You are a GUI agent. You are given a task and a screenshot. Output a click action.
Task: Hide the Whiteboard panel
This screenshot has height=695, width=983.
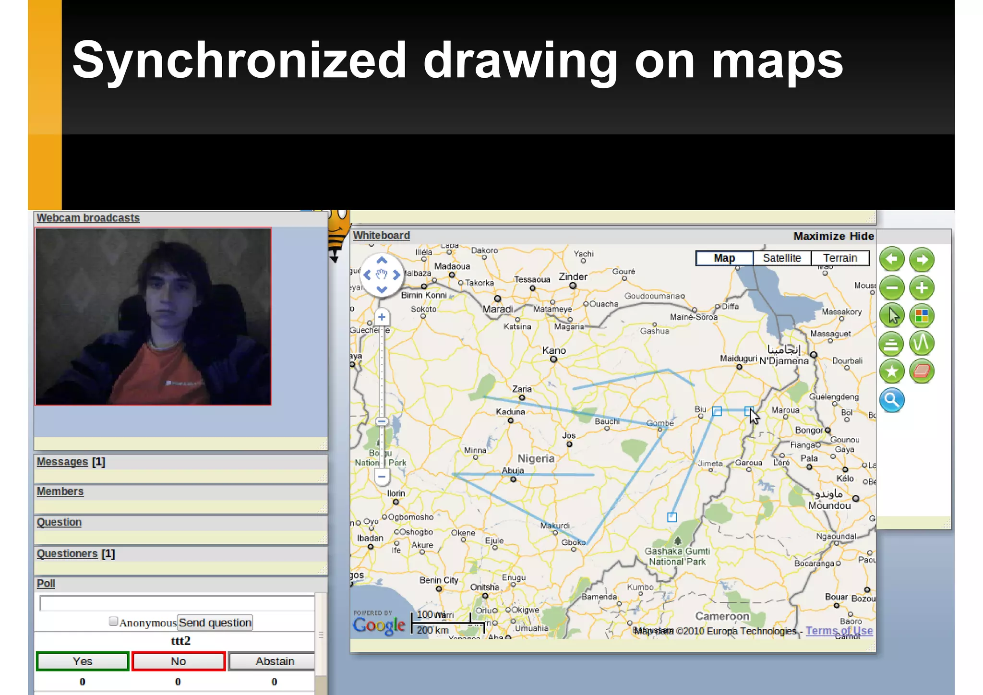coord(862,236)
